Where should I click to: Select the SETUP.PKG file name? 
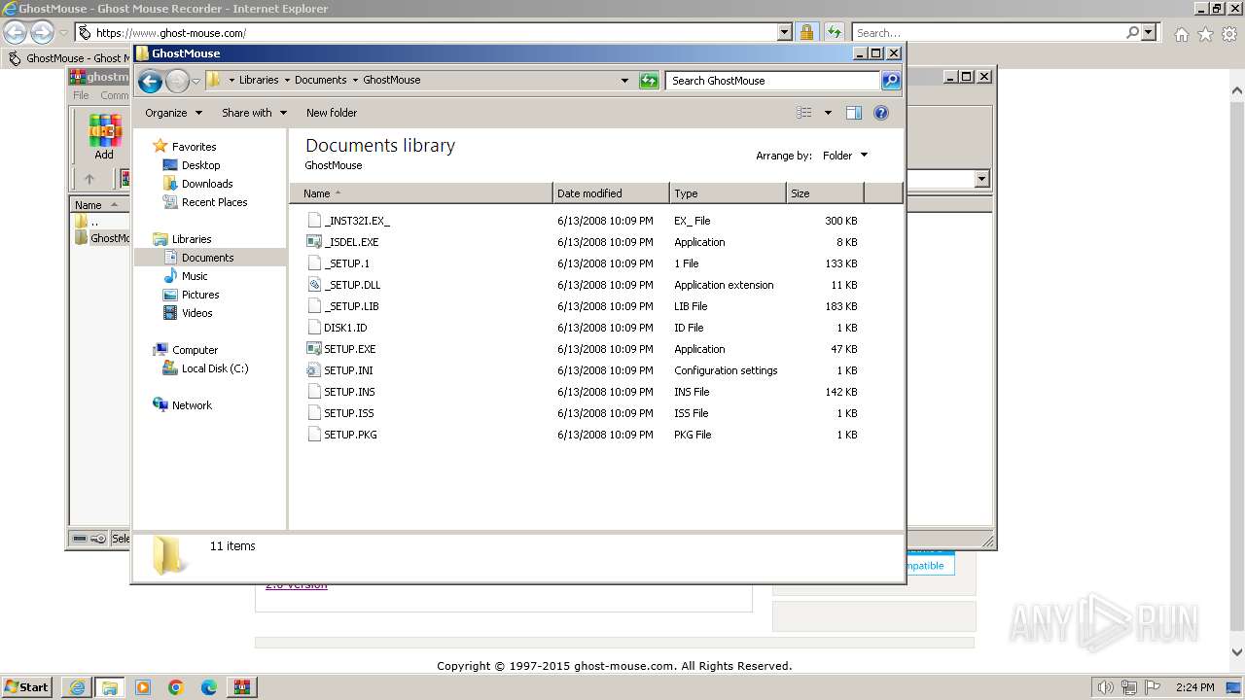point(350,435)
